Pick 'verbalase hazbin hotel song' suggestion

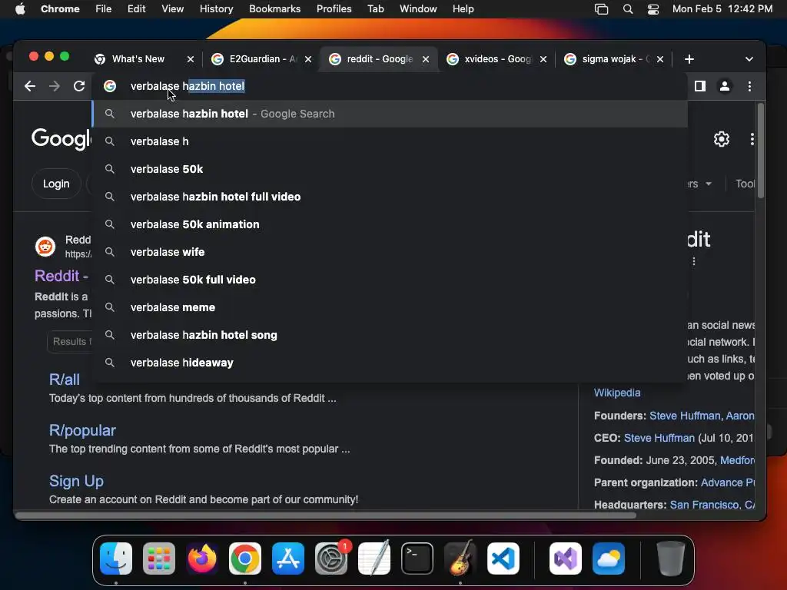click(390, 335)
